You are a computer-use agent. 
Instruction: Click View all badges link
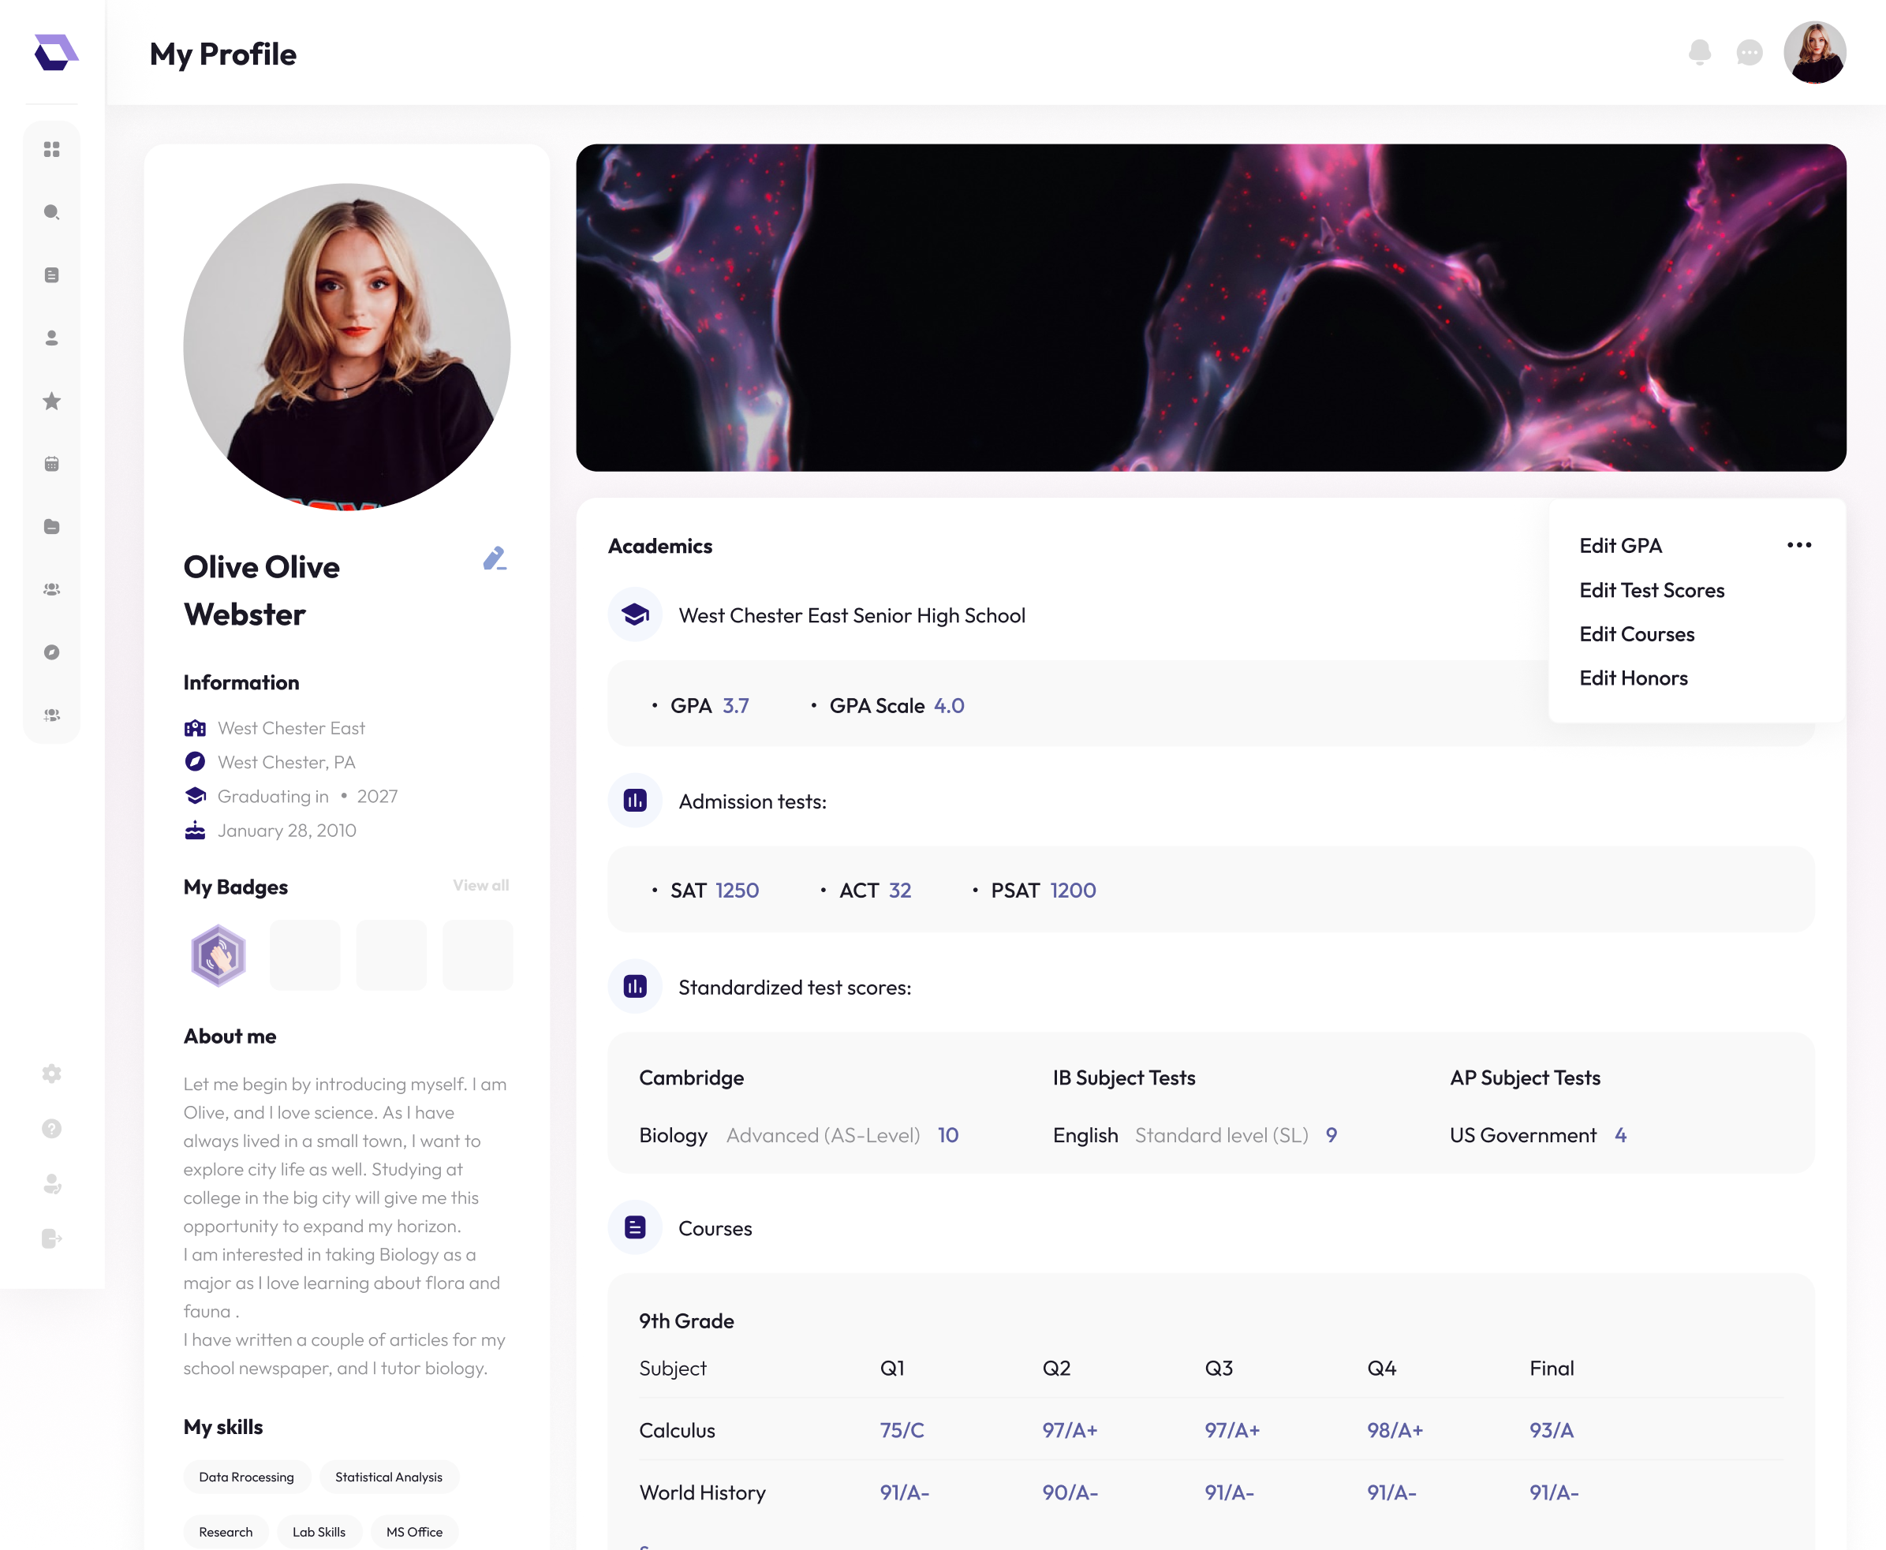coord(480,885)
